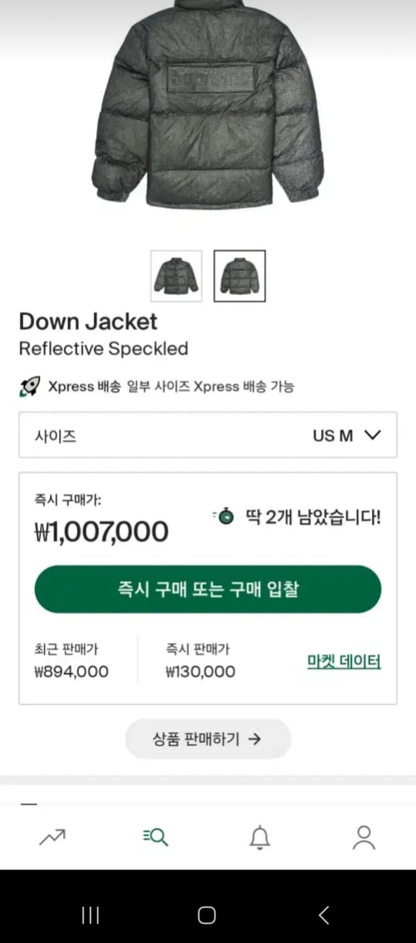Click the 상품 판매하기 sell button

207,739
